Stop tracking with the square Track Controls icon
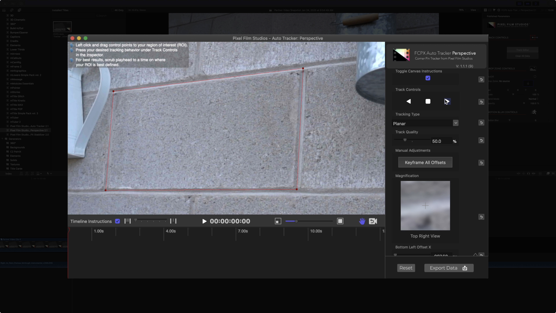556x313 pixels. (428, 101)
